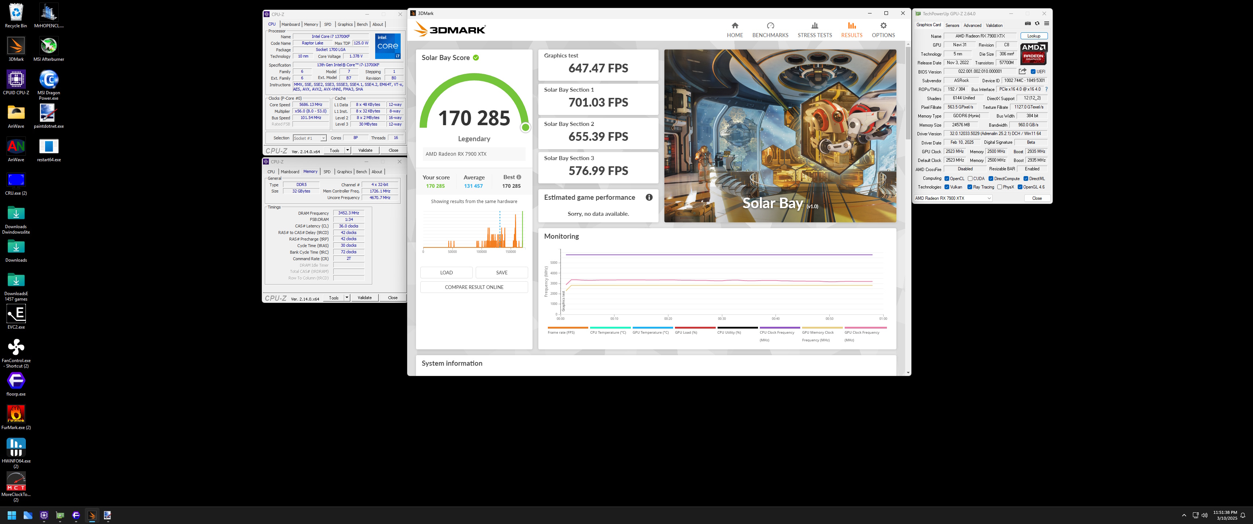Open the GPU selection dropdown in GPU-Z
The image size is (1253, 524).
953,198
